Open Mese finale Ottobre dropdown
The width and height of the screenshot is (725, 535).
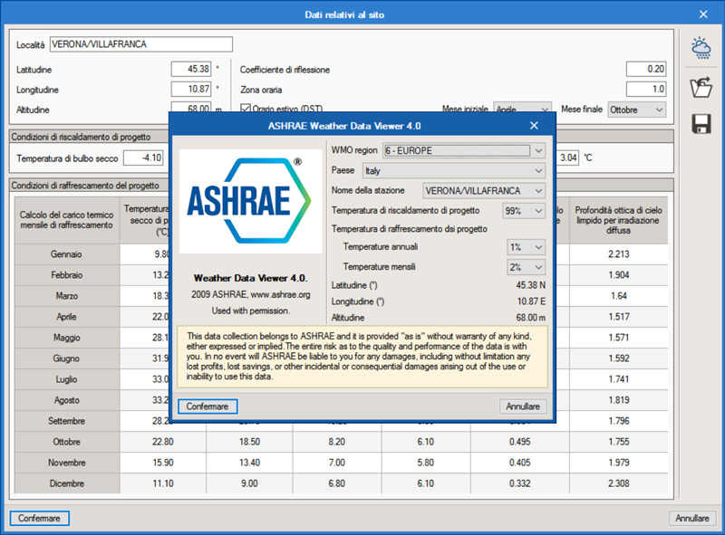coord(637,110)
